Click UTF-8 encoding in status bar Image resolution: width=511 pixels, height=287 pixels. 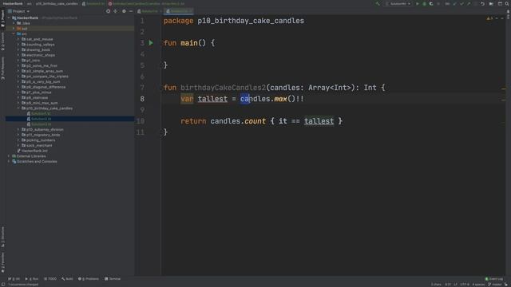465,285
